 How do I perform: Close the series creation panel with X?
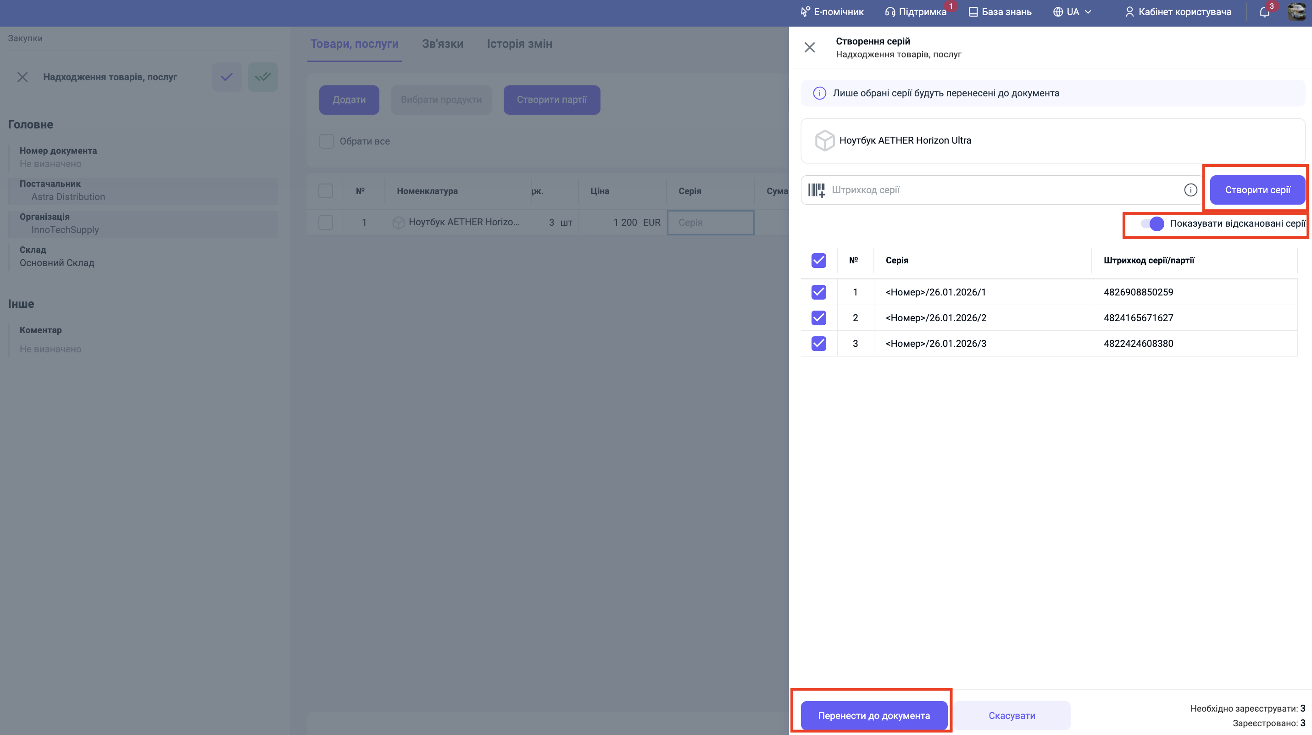[x=809, y=47]
